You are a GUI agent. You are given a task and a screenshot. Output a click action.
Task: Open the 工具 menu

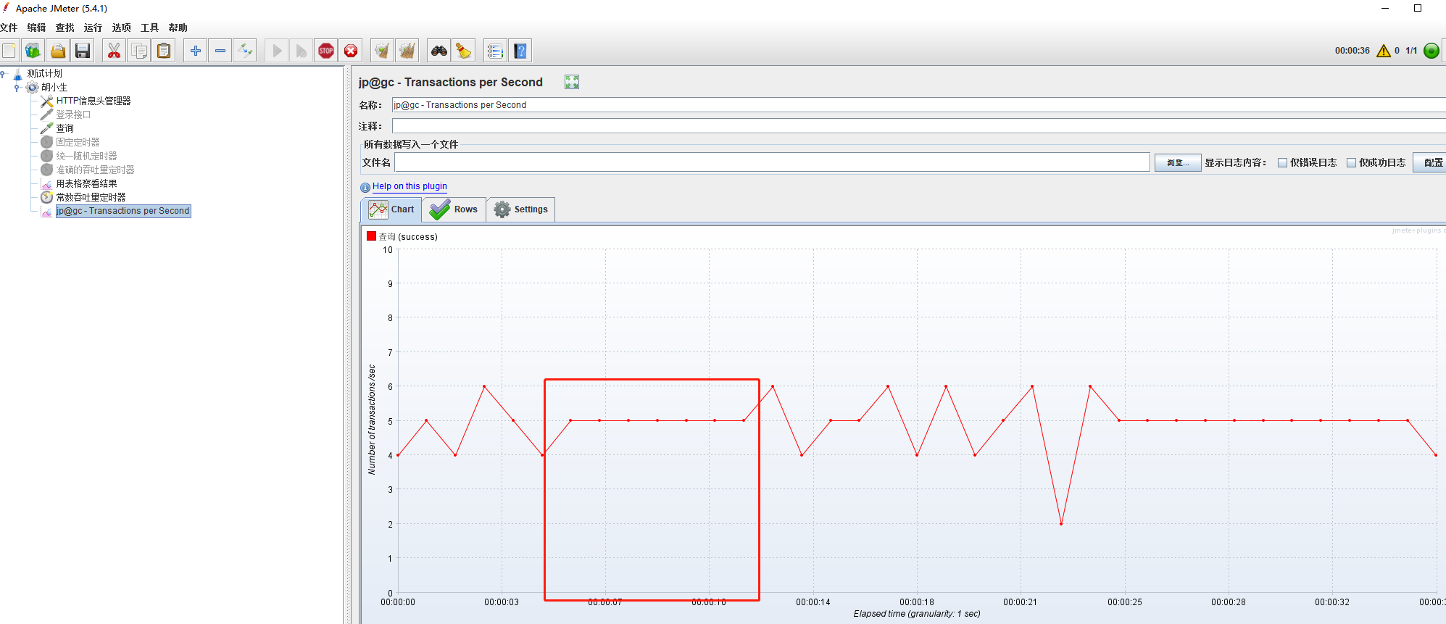click(149, 28)
